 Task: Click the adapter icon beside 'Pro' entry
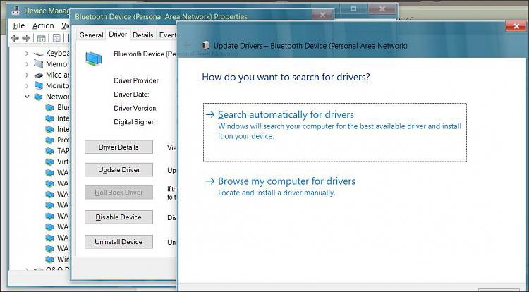(49, 140)
